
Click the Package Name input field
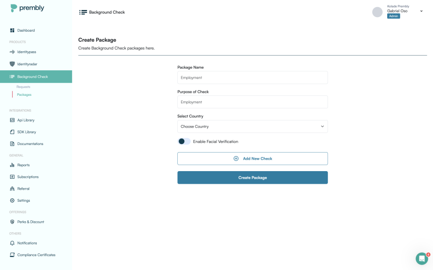[252, 78]
